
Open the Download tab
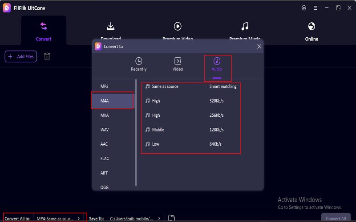[x=110, y=32]
